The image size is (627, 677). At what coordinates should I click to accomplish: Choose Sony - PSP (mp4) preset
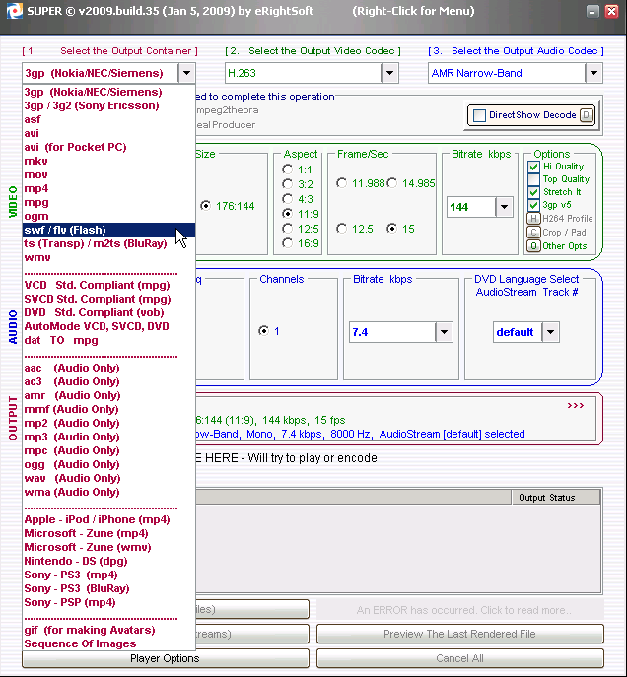point(108,603)
